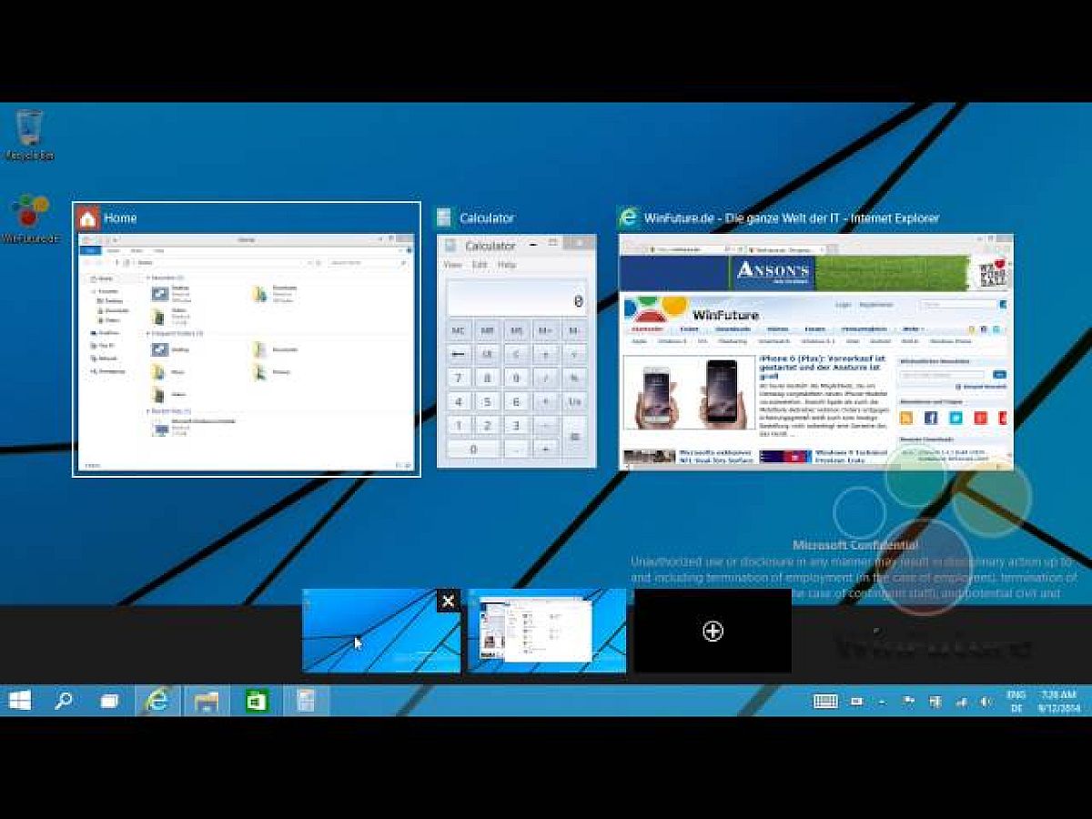Open the touch keyboard tray icon

point(825,701)
